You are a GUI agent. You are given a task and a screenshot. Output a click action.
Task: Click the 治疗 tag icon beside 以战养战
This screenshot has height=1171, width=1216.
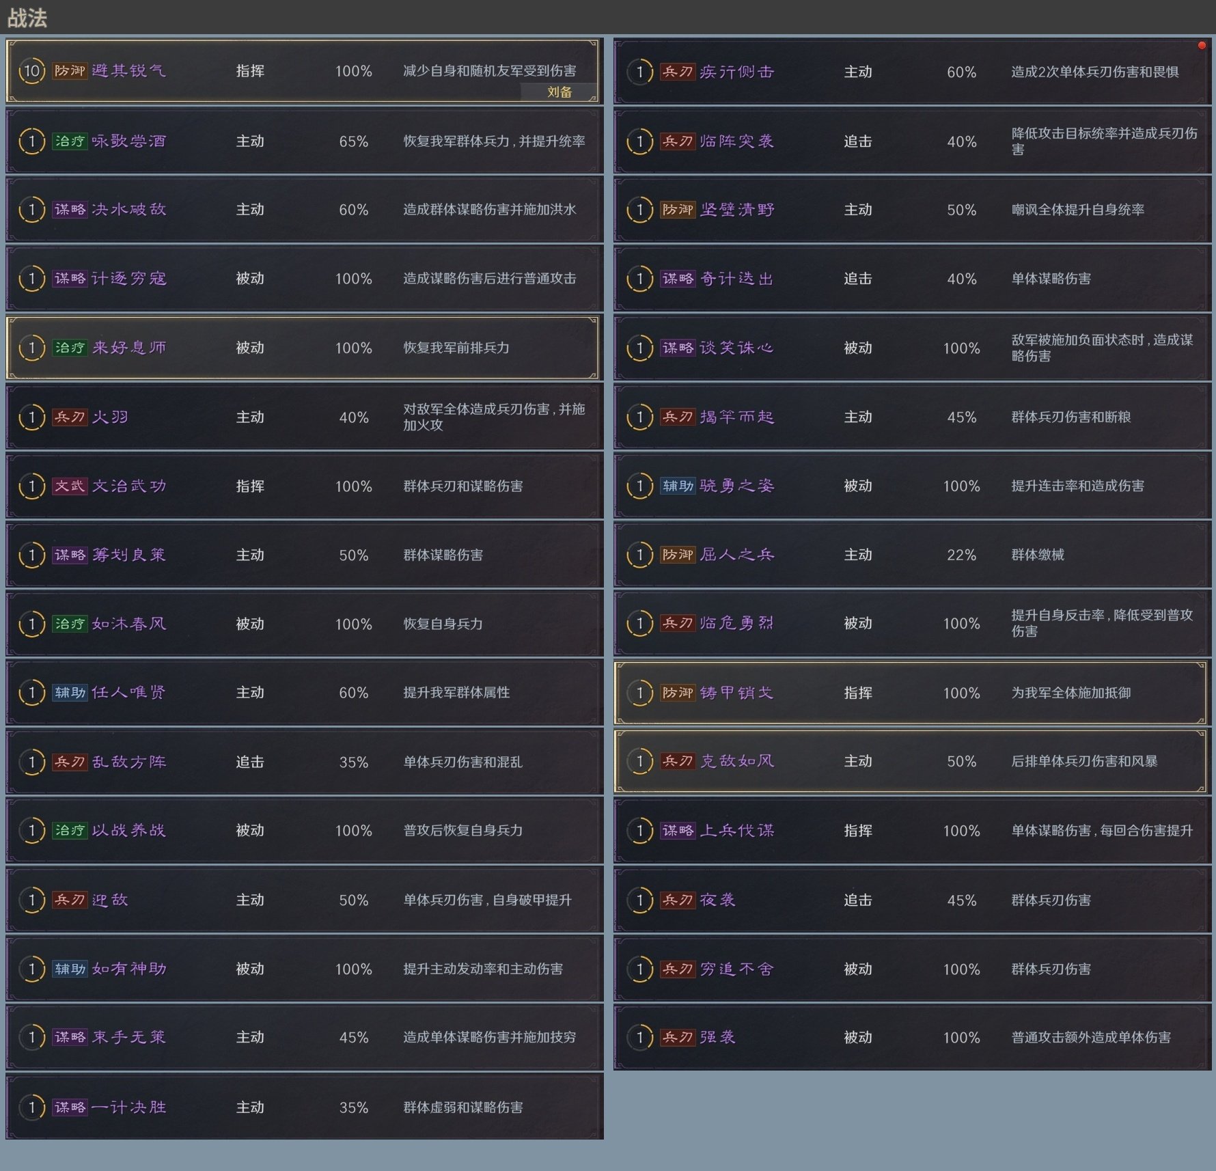tap(70, 831)
